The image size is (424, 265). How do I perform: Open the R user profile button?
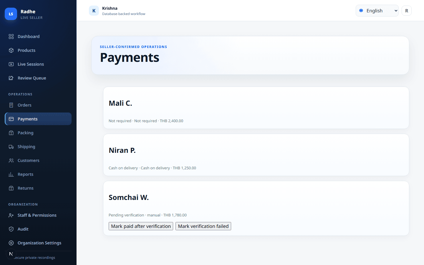pos(407,11)
